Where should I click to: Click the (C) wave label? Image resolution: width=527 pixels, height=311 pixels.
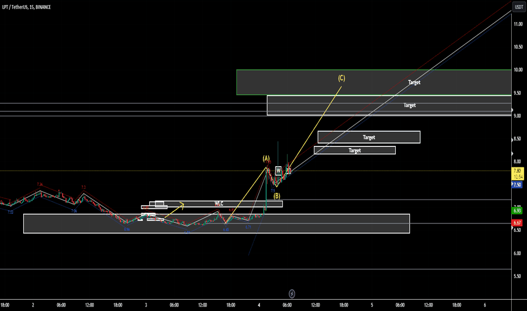[x=342, y=78]
